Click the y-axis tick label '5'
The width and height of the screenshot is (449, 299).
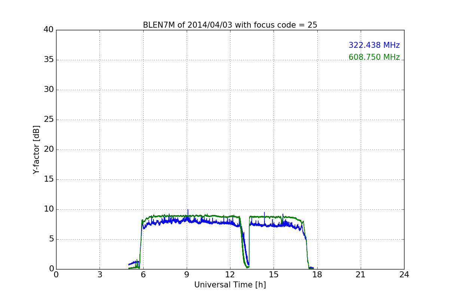pyautogui.click(x=51, y=239)
